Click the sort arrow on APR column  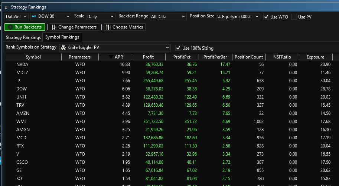pyautogui.click(x=111, y=57)
